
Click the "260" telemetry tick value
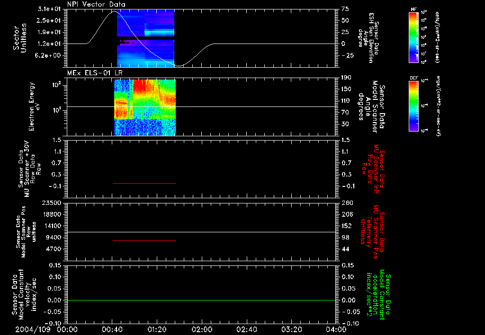pos(346,203)
